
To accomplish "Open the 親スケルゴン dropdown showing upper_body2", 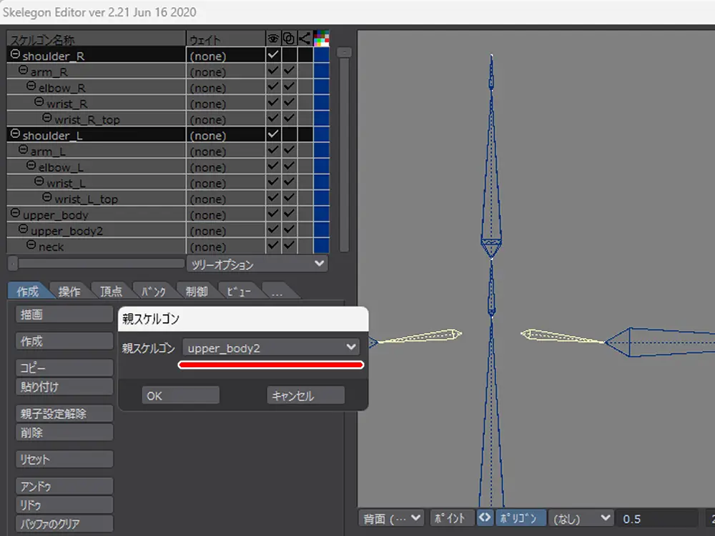I will (270, 347).
